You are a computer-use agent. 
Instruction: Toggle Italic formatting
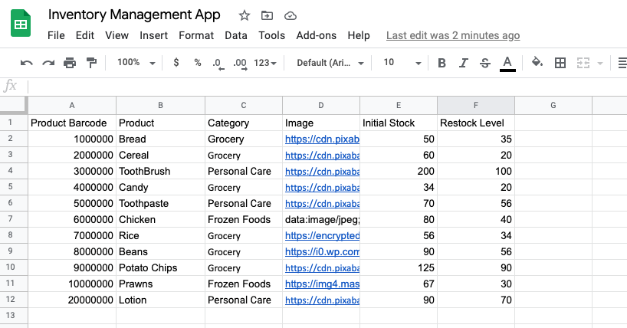tap(464, 63)
